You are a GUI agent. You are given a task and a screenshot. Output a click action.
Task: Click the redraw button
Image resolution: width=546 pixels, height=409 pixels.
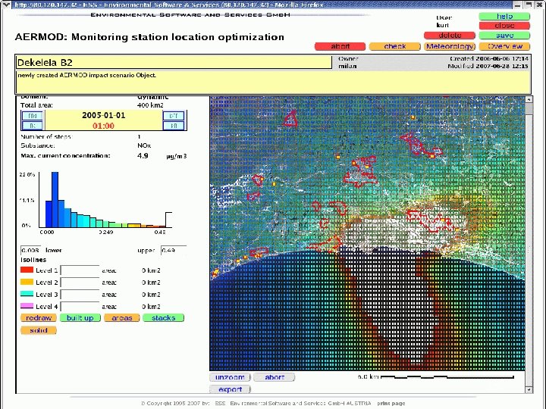tap(39, 318)
